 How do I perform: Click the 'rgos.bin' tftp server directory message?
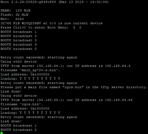[74, 87]
